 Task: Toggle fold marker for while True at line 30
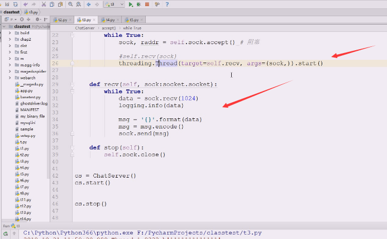coord(72,92)
